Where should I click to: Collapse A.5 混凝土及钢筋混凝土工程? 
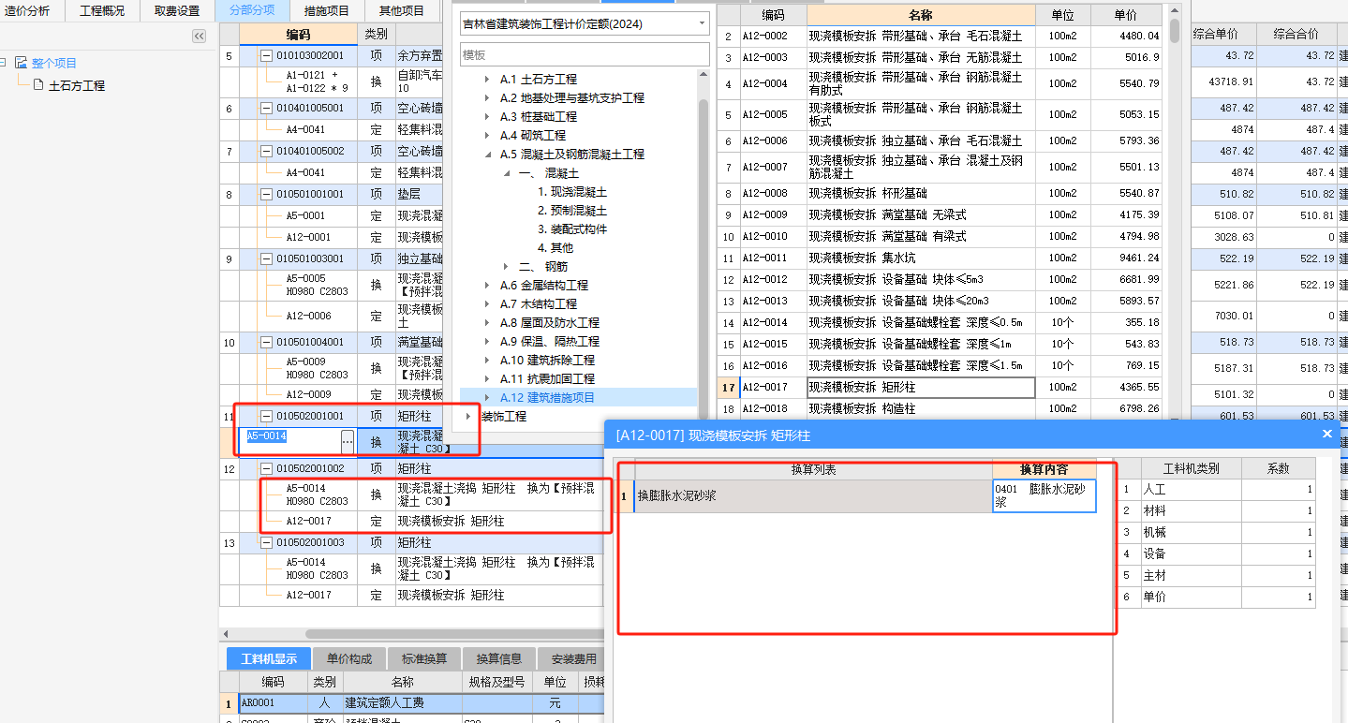(487, 155)
